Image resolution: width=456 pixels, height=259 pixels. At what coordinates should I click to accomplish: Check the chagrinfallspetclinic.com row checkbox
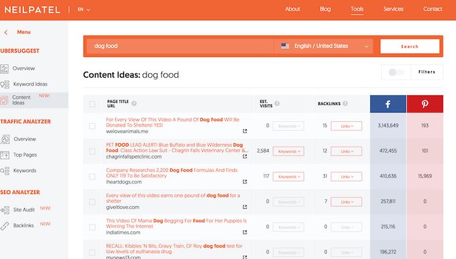pos(92,151)
